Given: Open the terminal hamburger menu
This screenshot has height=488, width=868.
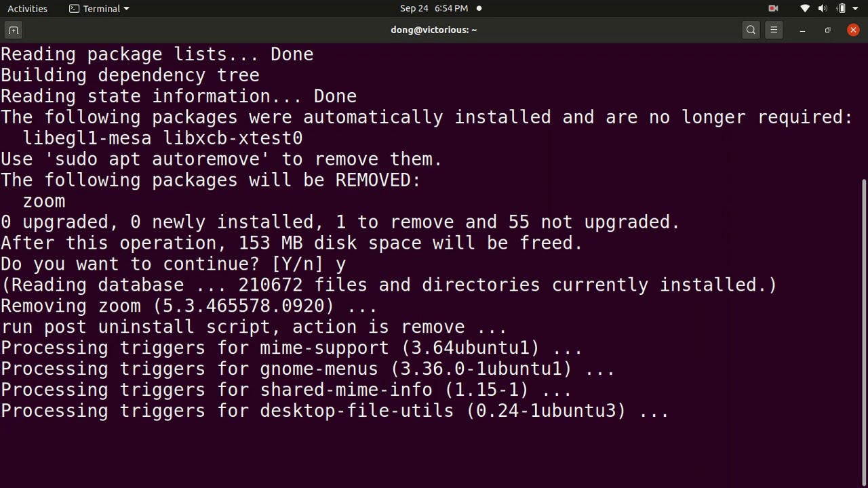Looking at the screenshot, I should (x=774, y=30).
